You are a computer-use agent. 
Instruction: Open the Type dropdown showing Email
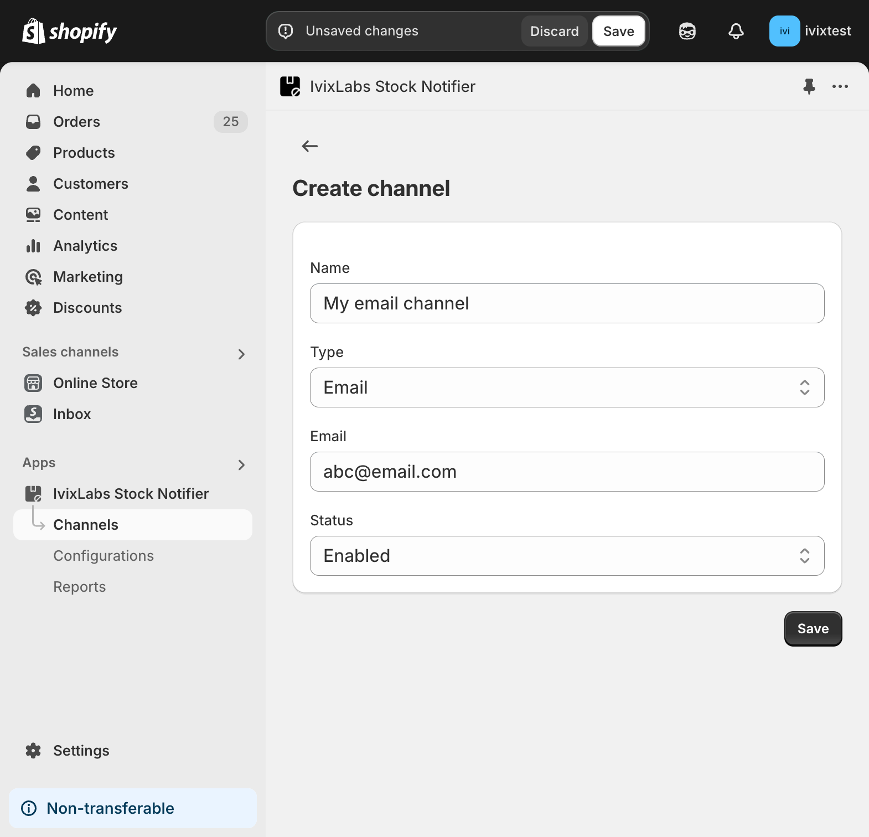tap(567, 387)
